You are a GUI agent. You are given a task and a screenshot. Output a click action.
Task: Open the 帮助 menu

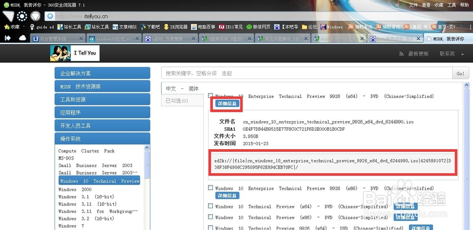(464, 5)
